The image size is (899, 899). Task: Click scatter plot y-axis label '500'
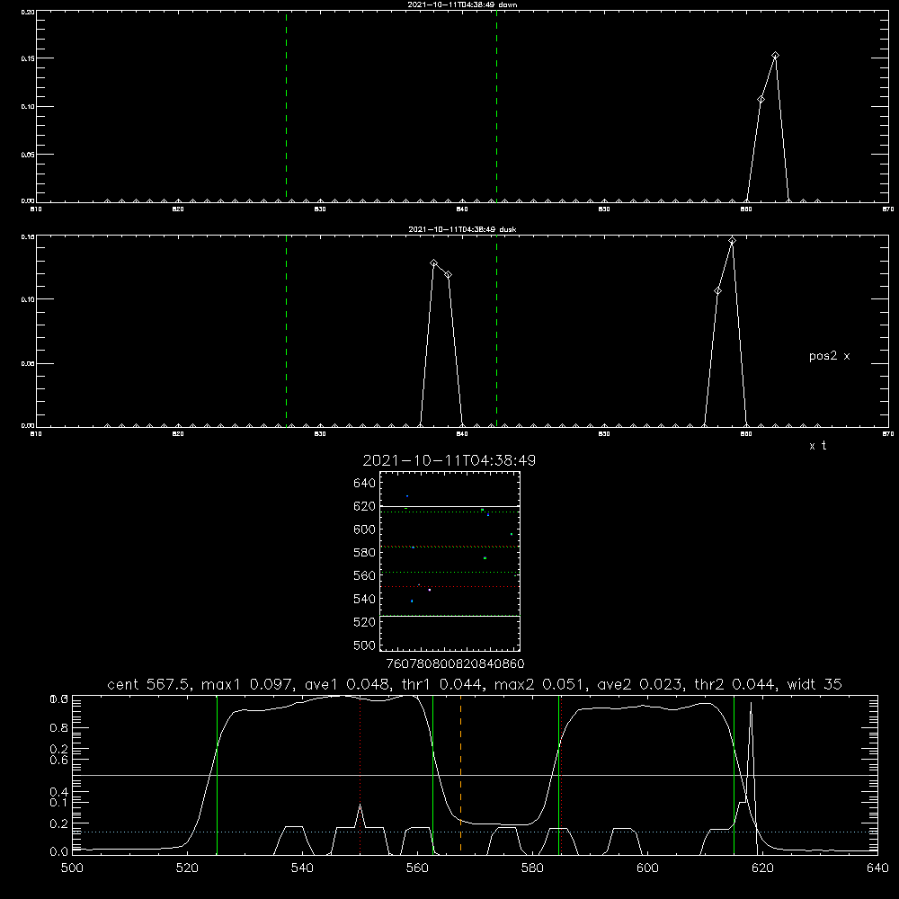tap(365, 645)
